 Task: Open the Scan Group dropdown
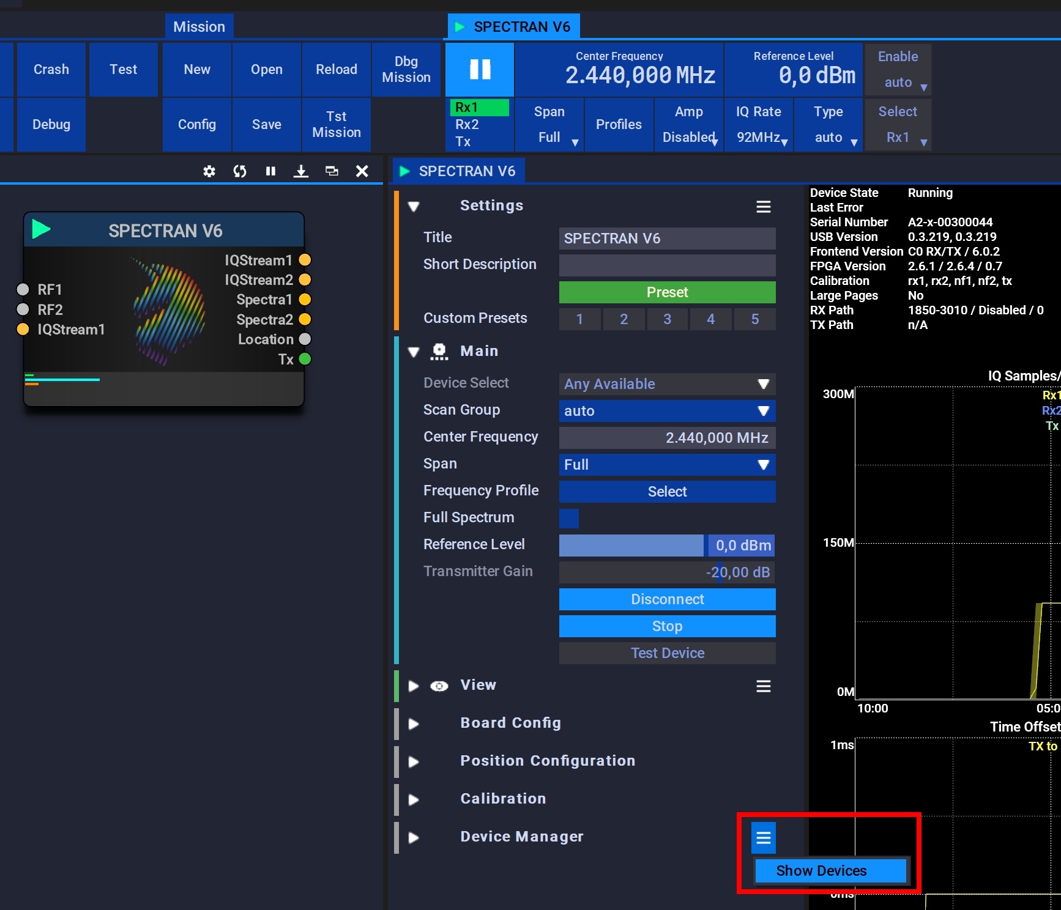pos(668,411)
